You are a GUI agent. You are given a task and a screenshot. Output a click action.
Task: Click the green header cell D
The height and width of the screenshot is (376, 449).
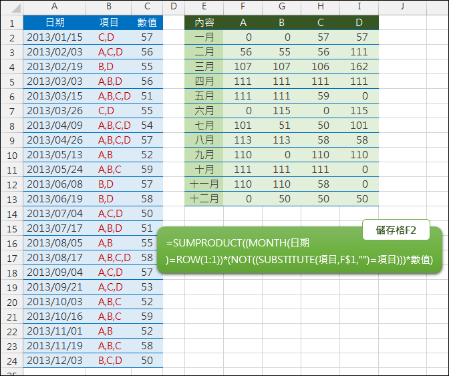359,22
